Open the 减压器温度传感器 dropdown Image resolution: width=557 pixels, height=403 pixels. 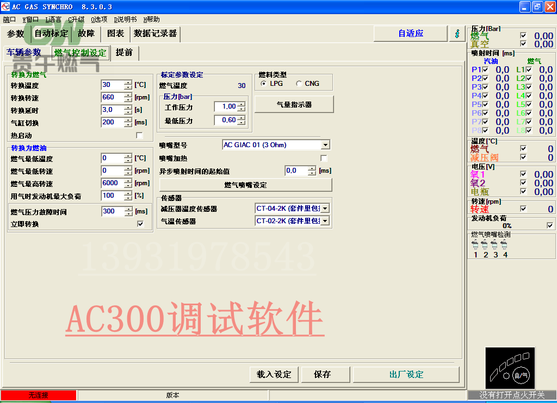coord(325,209)
